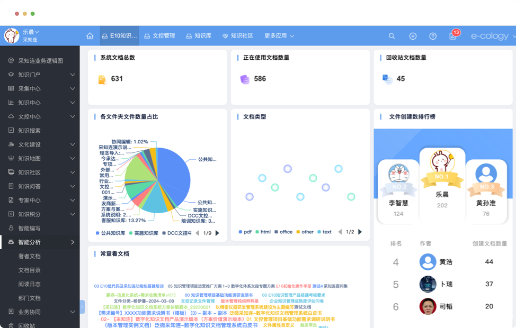Viewport: 516px width, 328px height.
Task: Open notifications icon with 13 badge
Action: tap(453, 36)
